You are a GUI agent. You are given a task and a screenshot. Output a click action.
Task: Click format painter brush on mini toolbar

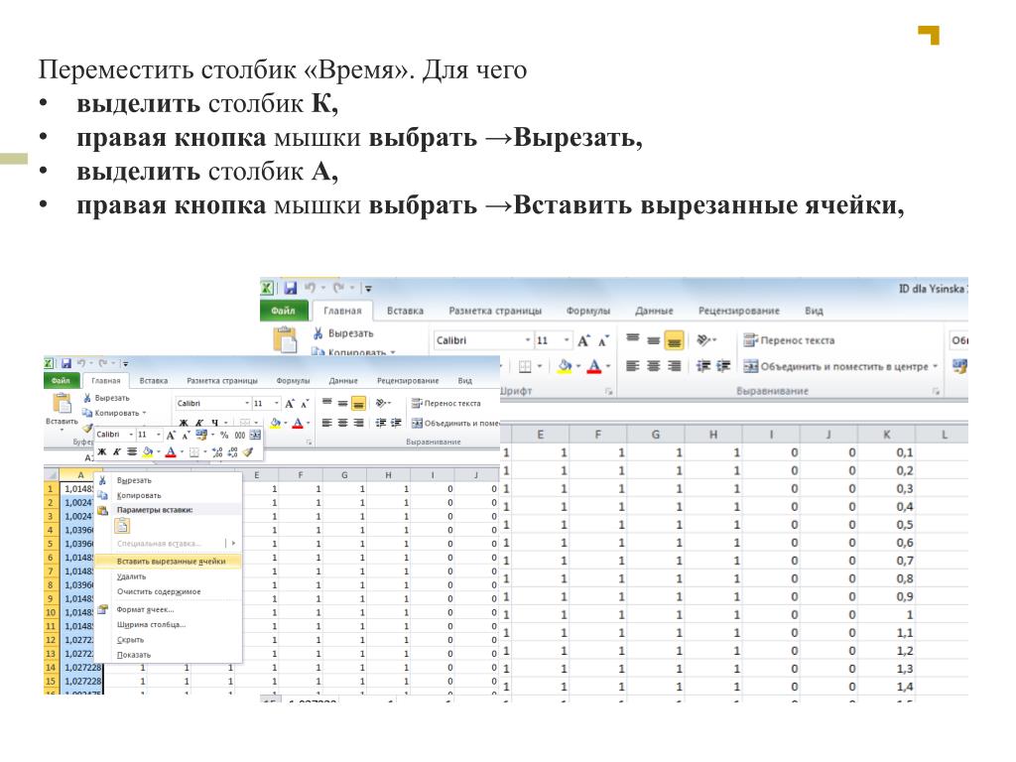coord(247,452)
